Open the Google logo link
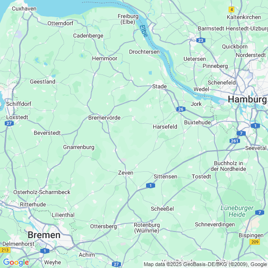268x268 pixels. tap(16, 262)
